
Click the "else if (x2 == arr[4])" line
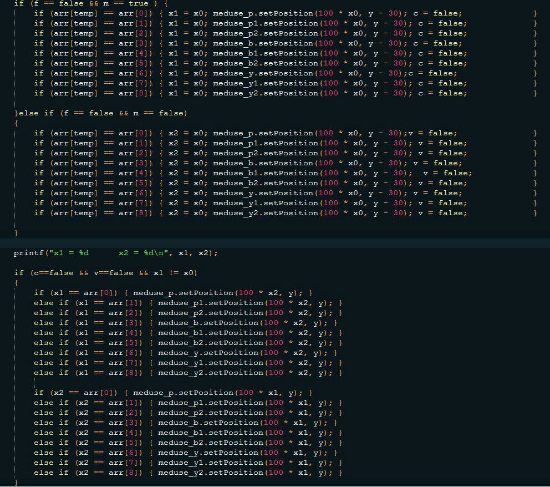(x=188, y=433)
